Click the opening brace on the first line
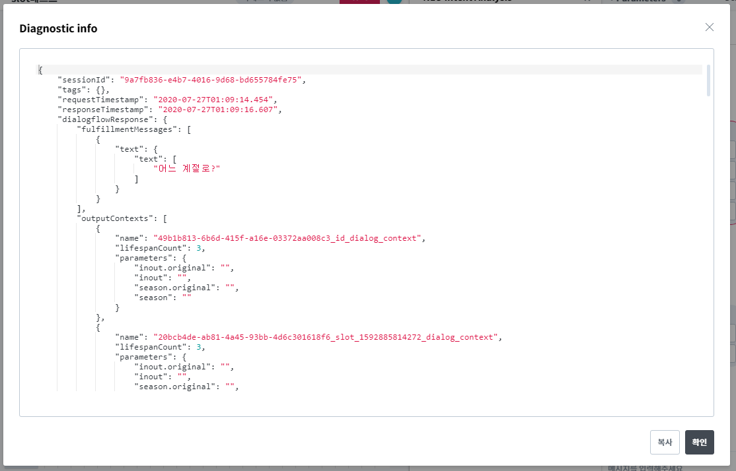The height and width of the screenshot is (471, 736). click(40, 70)
